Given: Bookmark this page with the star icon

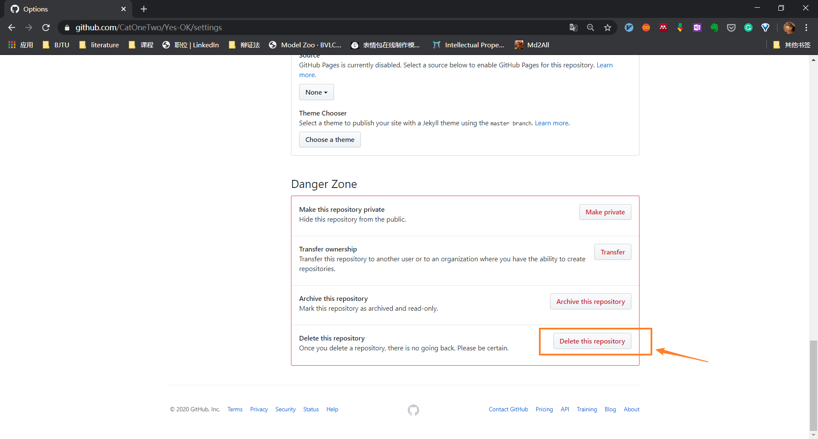Looking at the screenshot, I should (608, 28).
